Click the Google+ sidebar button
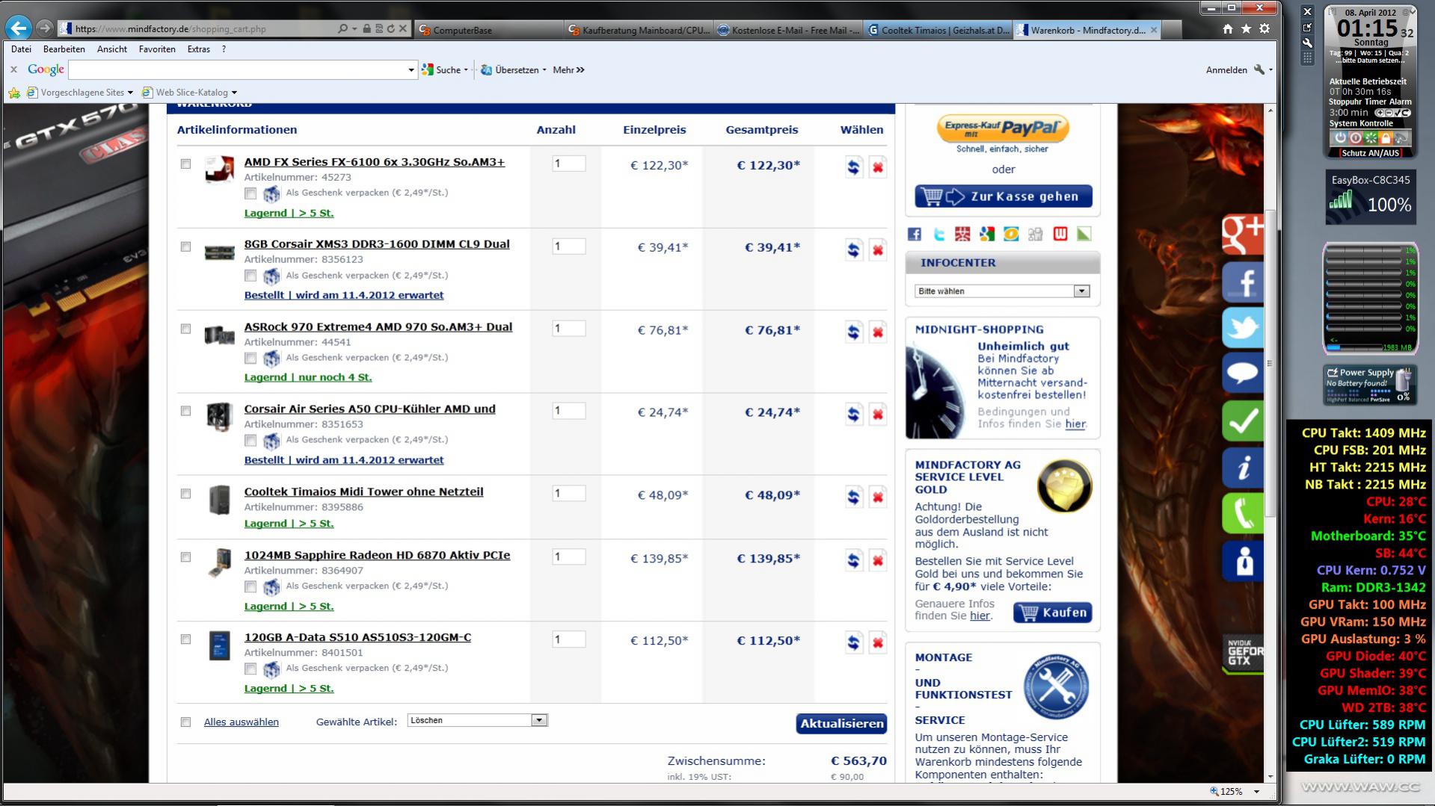 (1243, 235)
